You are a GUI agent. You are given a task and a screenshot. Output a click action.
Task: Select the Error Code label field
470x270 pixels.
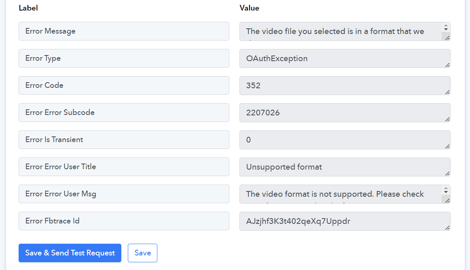124,85
